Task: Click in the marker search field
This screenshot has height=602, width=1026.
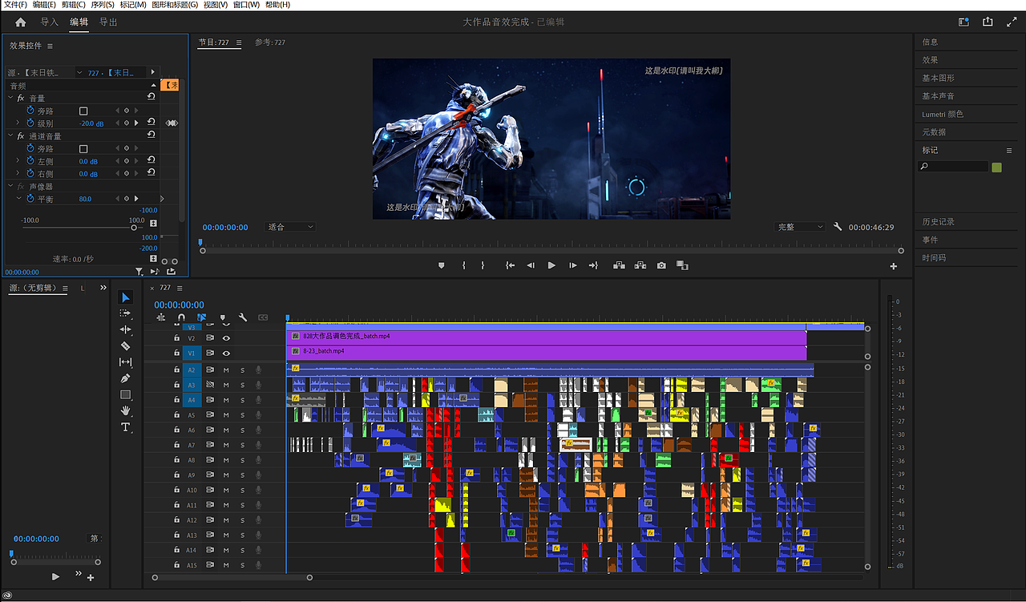Action: 953,167
